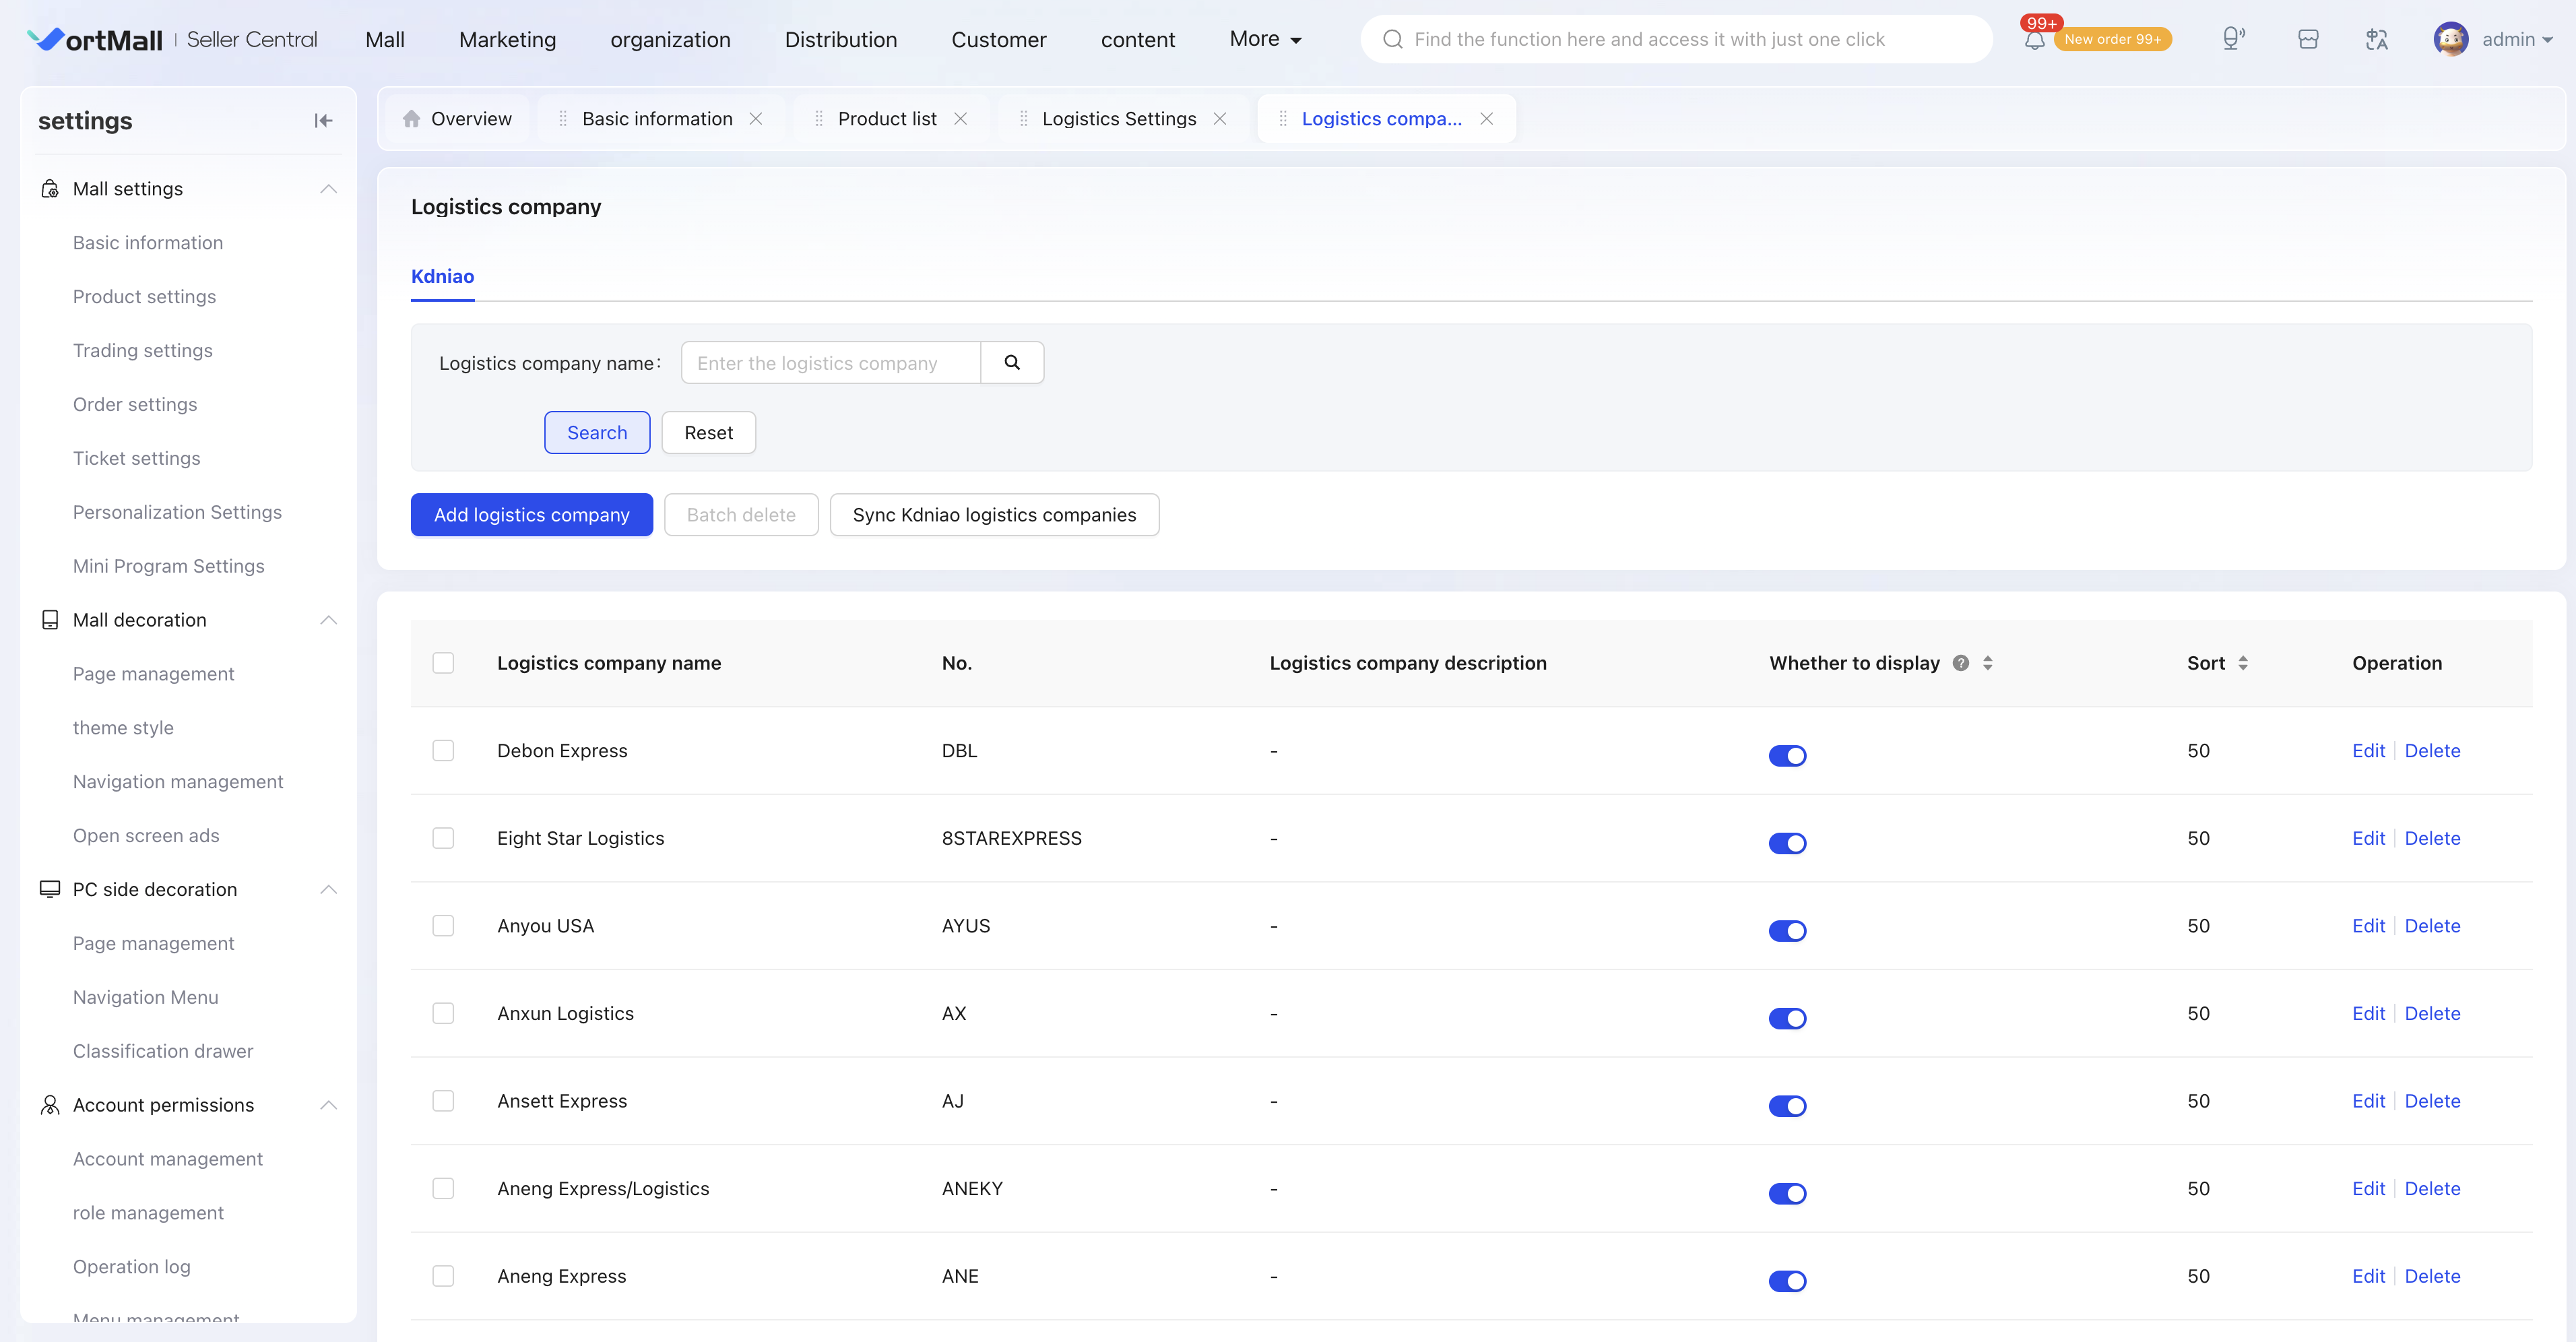The width and height of the screenshot is (2576, 1342).
Task: Click Add logistics company button
Action: point(532,515)
